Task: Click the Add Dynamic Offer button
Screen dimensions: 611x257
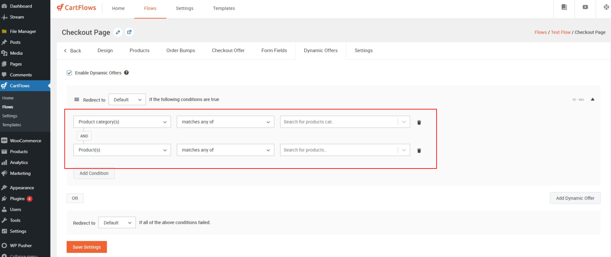Action: pos(575,198)
